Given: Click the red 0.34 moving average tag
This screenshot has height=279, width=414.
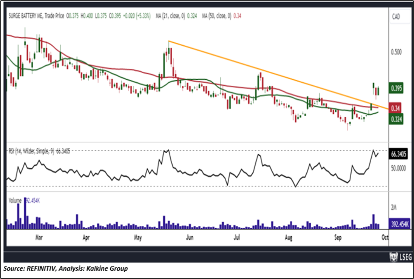Looking at the screenshot, I should [395, 108].
